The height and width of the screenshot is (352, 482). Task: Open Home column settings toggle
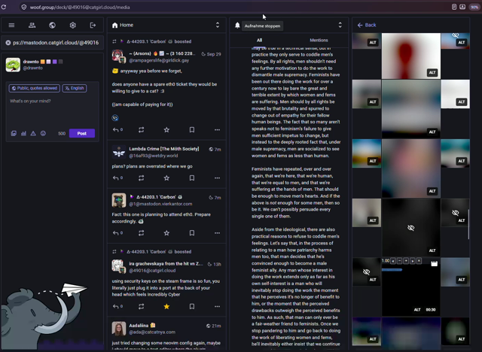[x=218, y=25]
